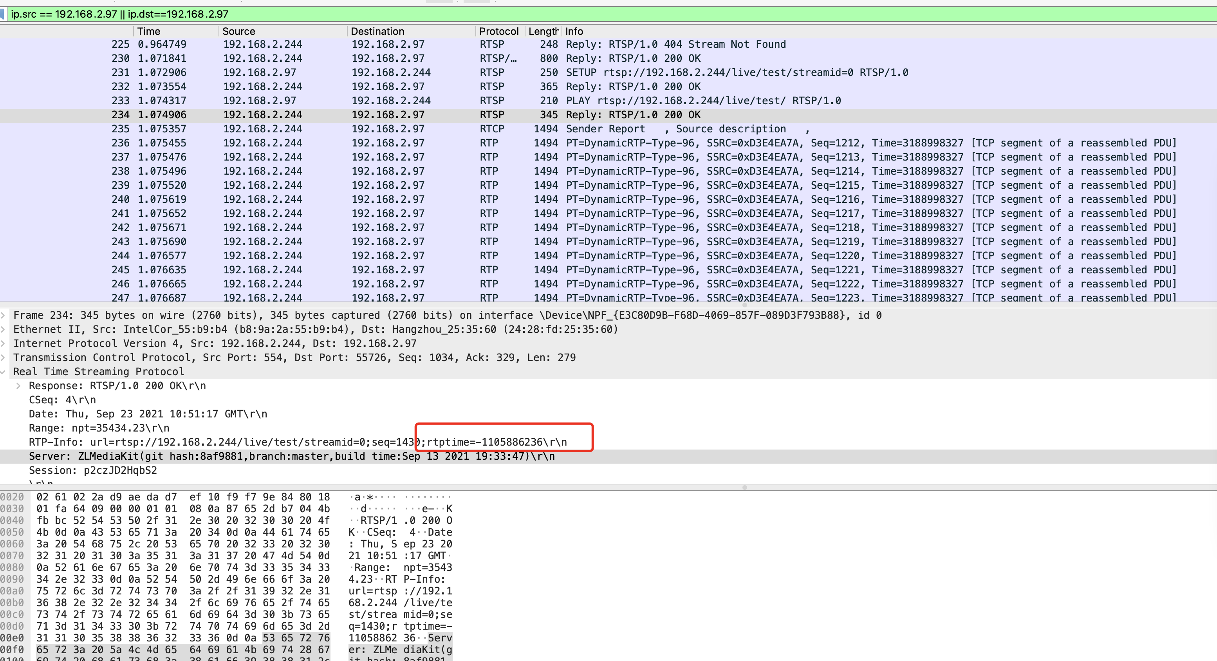
Task: Expand Internet Protocol Version 4 section
Action: point(3,343)
